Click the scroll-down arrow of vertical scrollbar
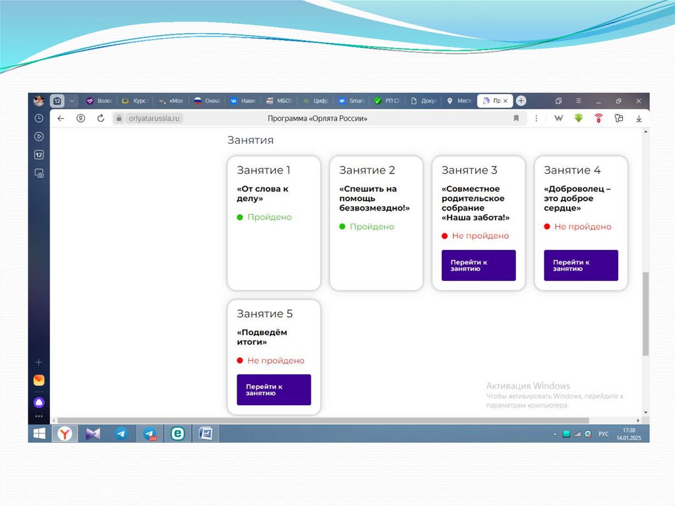The image size is (675, 506). coord(645,412)
